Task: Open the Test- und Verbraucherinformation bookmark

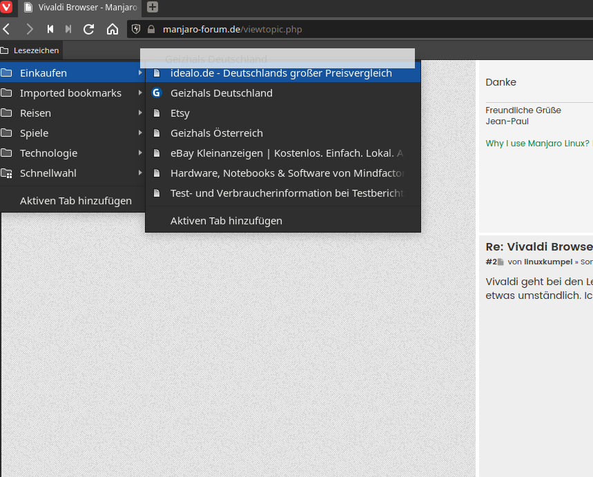Action: 283,193
